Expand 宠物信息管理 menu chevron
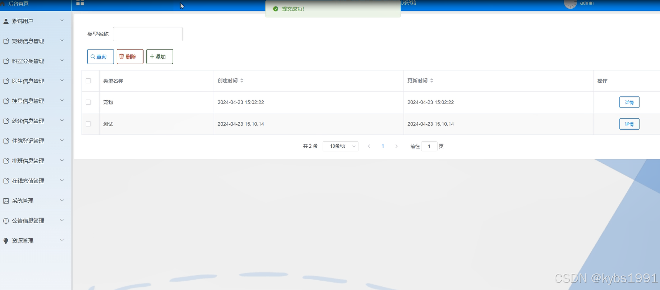Viewport: 660px width, 290px height. coord(62,41)
